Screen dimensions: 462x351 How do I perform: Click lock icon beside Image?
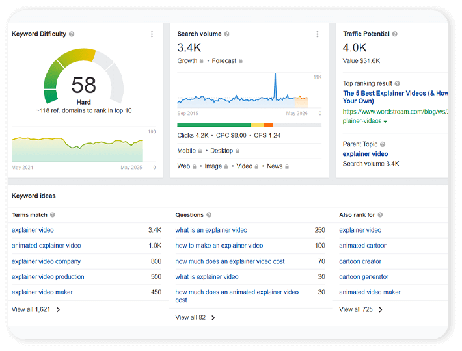pyautogui.click(x=226, y=166)
